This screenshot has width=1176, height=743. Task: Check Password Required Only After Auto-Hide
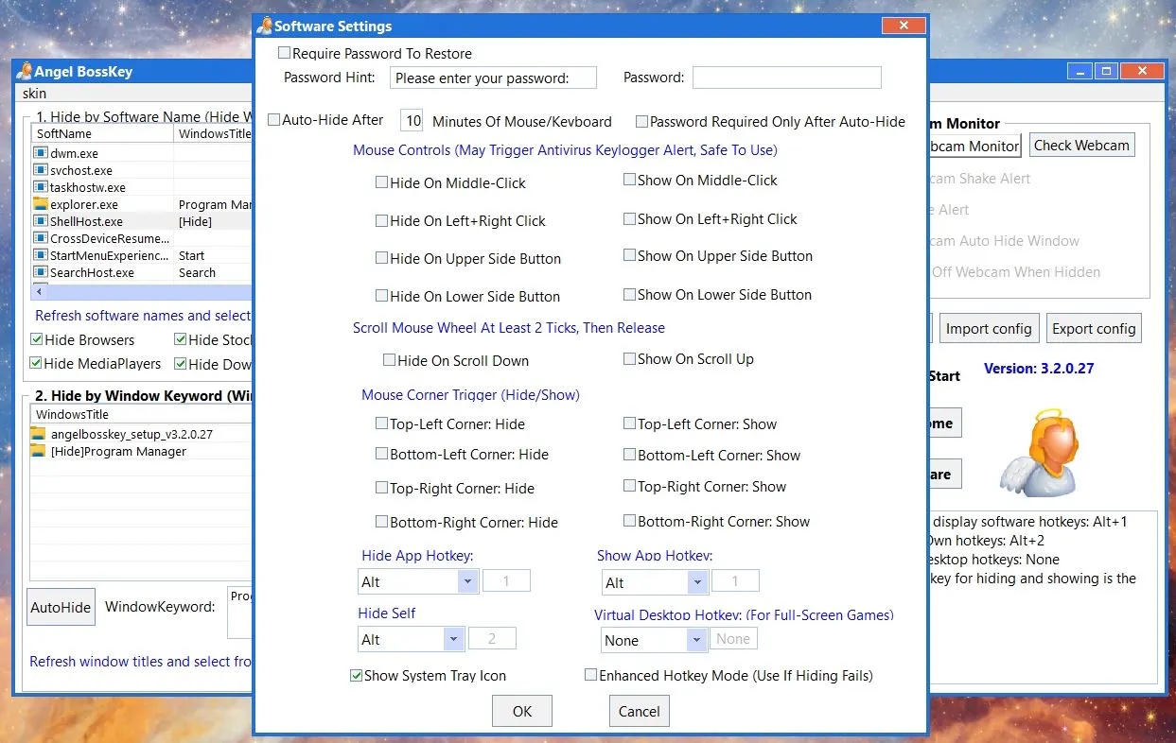pyautogui.click(x=641, y=121)
